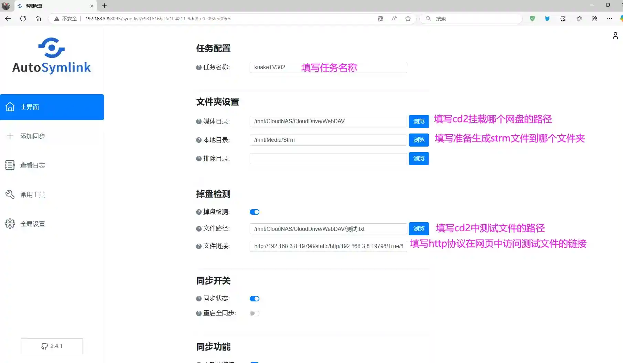Open 查看日志 via the log icon
Screen dimensions: 623x363
pos(10,165)
